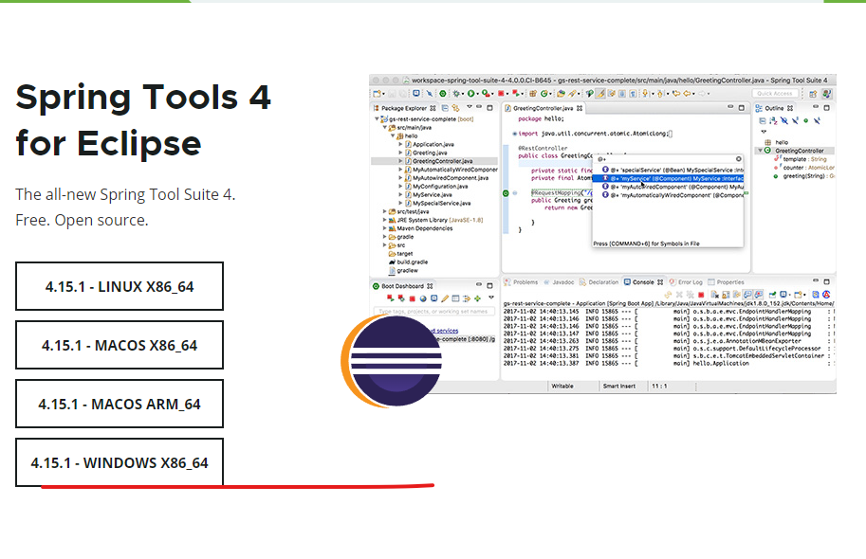Click the Boot Dashboard tag filter field
This screenshot has width=866, height=559.
pyautogui.click(x=434, y=311)
